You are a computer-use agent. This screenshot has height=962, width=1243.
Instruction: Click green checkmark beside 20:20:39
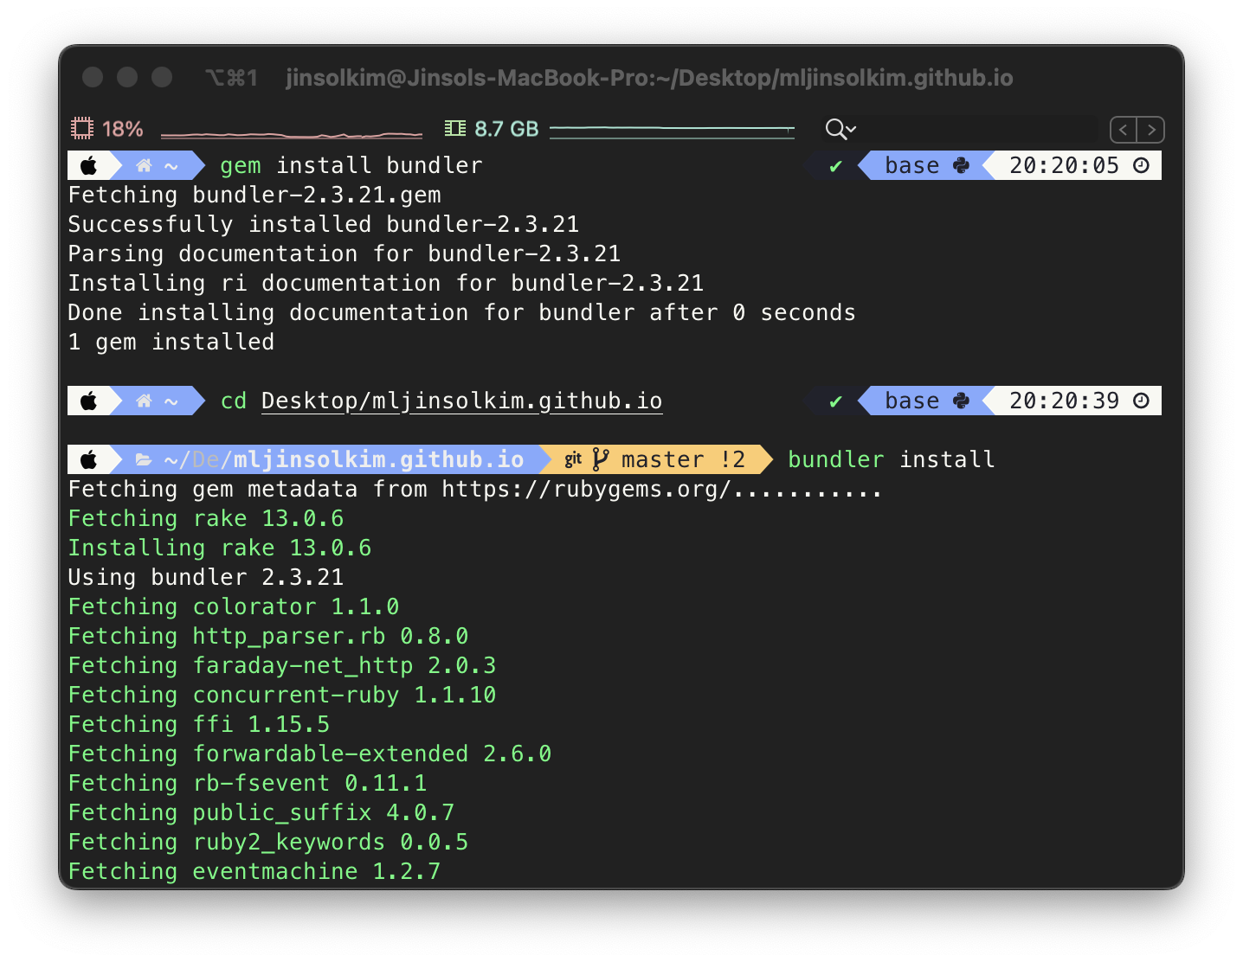pyautogui.click(x=835, y=401)
